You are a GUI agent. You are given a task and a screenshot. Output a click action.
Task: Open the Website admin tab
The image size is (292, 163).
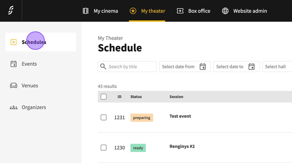pos(250,11)
